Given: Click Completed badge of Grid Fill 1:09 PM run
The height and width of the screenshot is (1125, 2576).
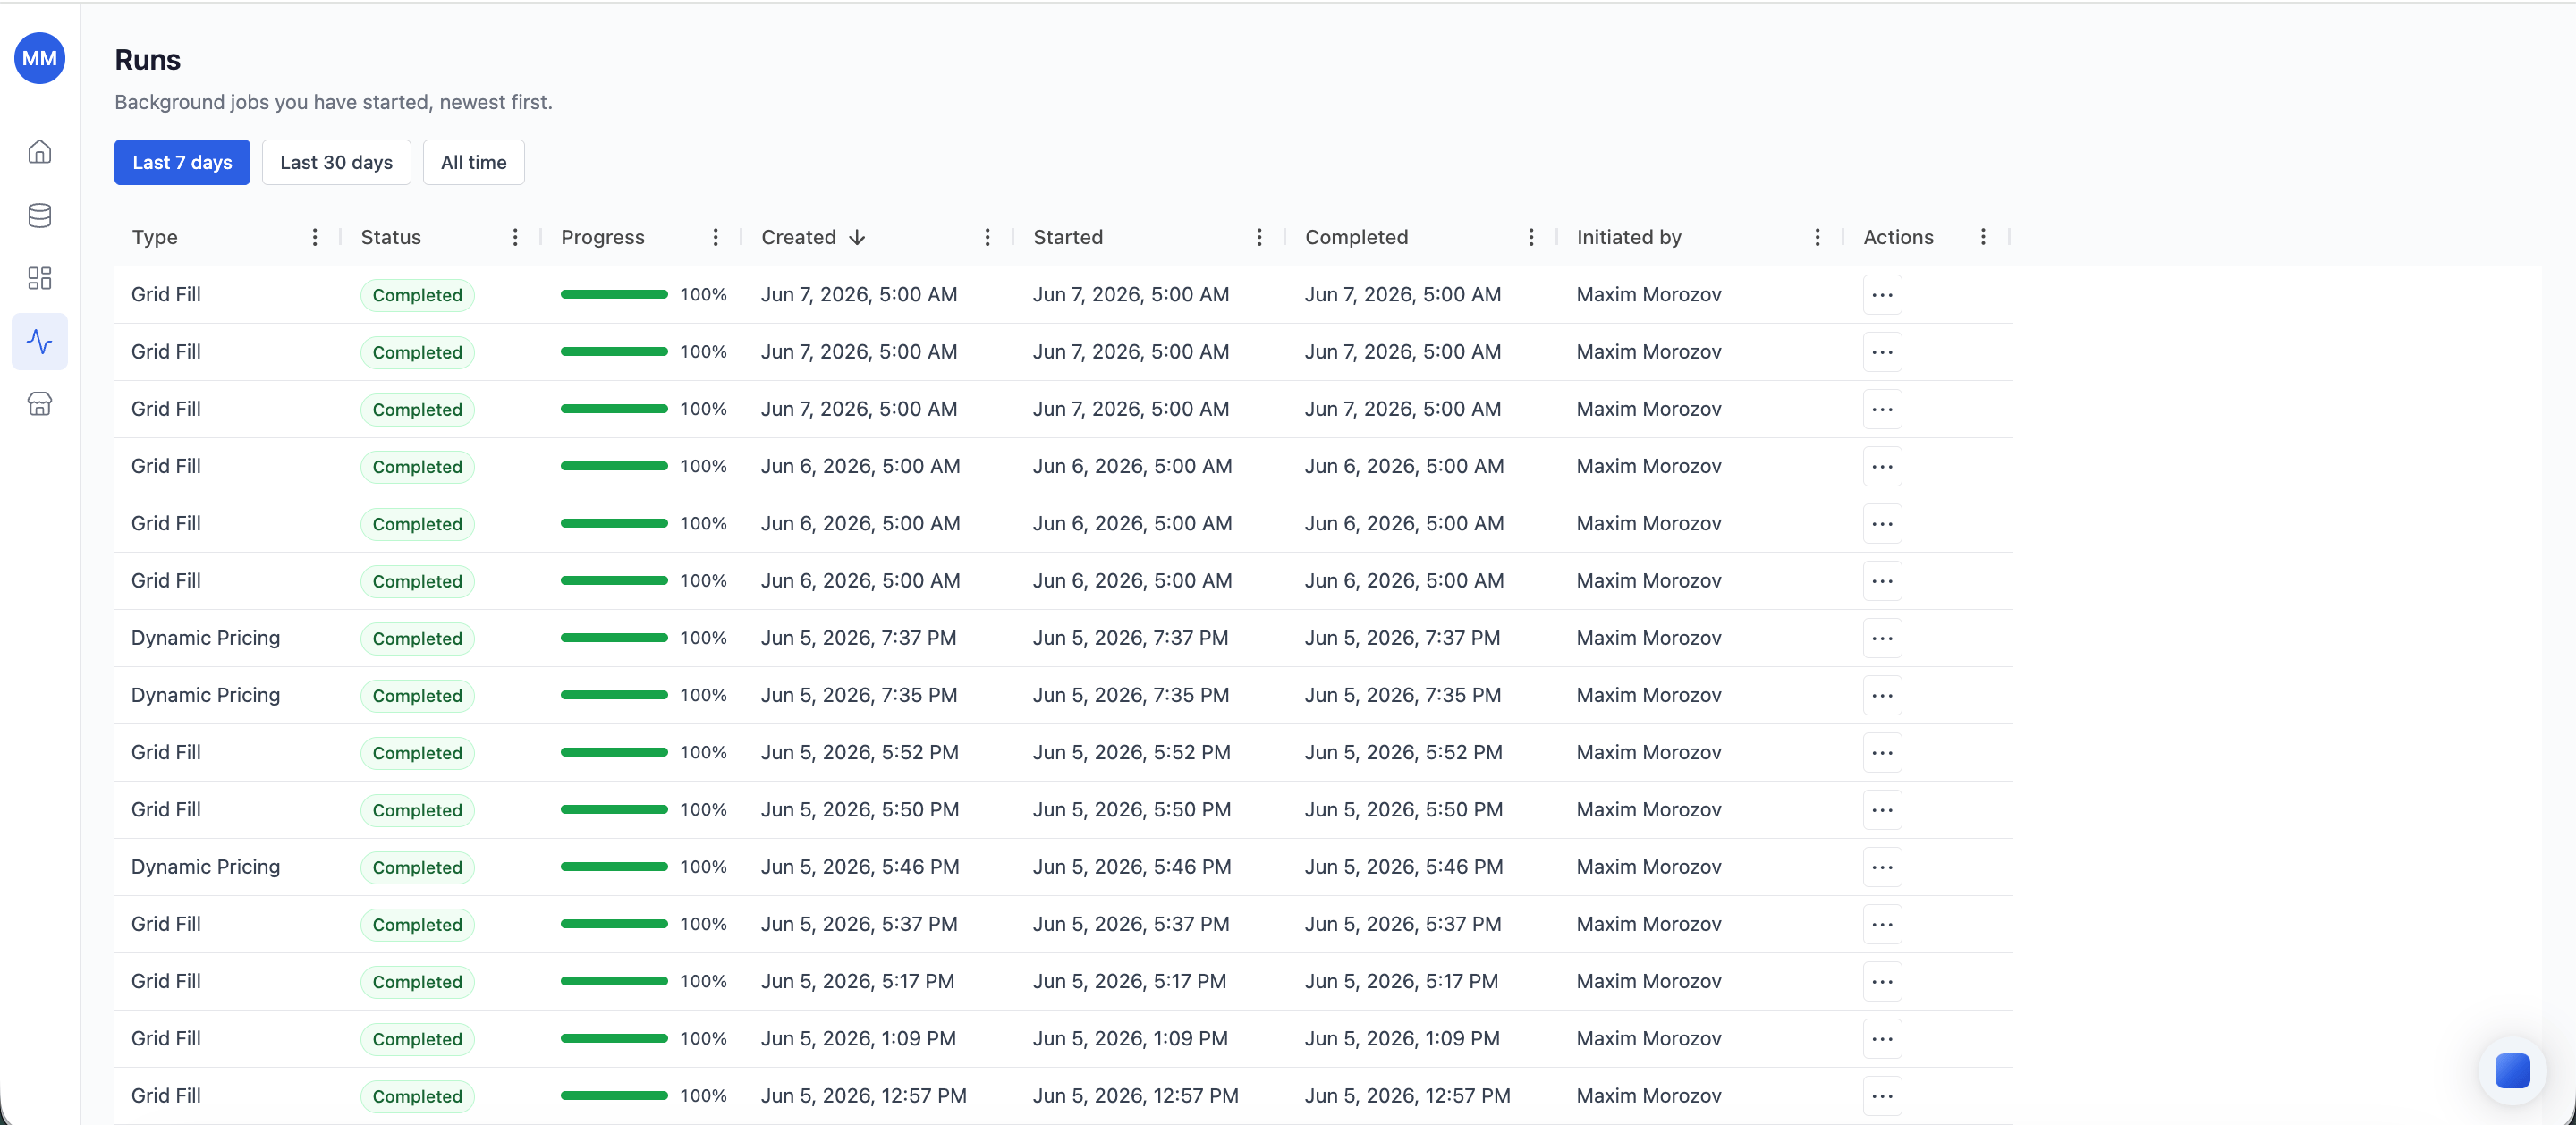Looking at the screenshot, I should pos(417,1039).
